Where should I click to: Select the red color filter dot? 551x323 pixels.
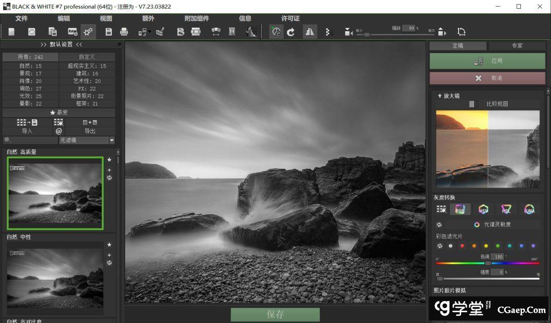coord(462,246)
